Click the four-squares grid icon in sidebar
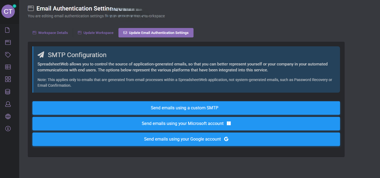This screenshot has height=178, width=380. (x=8, y=79)
